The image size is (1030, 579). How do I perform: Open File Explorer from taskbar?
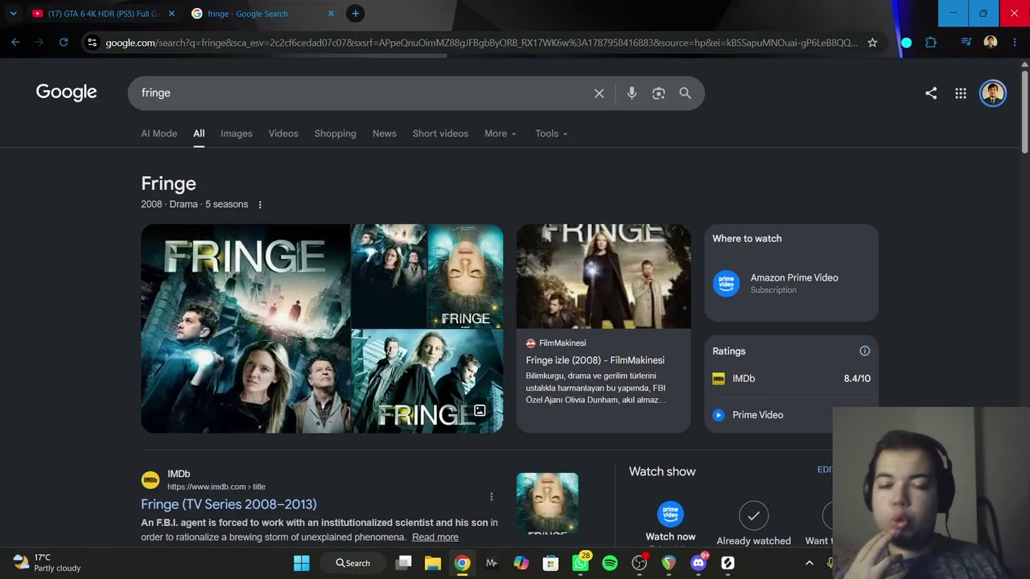coord(433,563)
